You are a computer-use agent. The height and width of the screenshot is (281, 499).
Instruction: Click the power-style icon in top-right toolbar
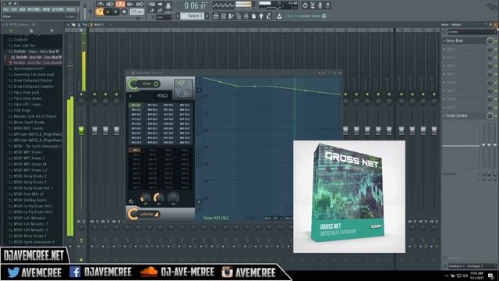(x=305, y=5)
